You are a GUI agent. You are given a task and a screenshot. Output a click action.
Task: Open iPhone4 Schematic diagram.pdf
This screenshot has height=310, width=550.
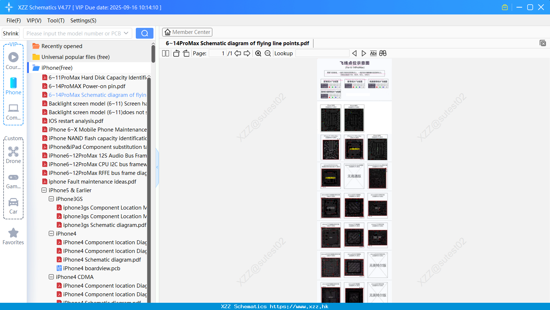[99, 260]
